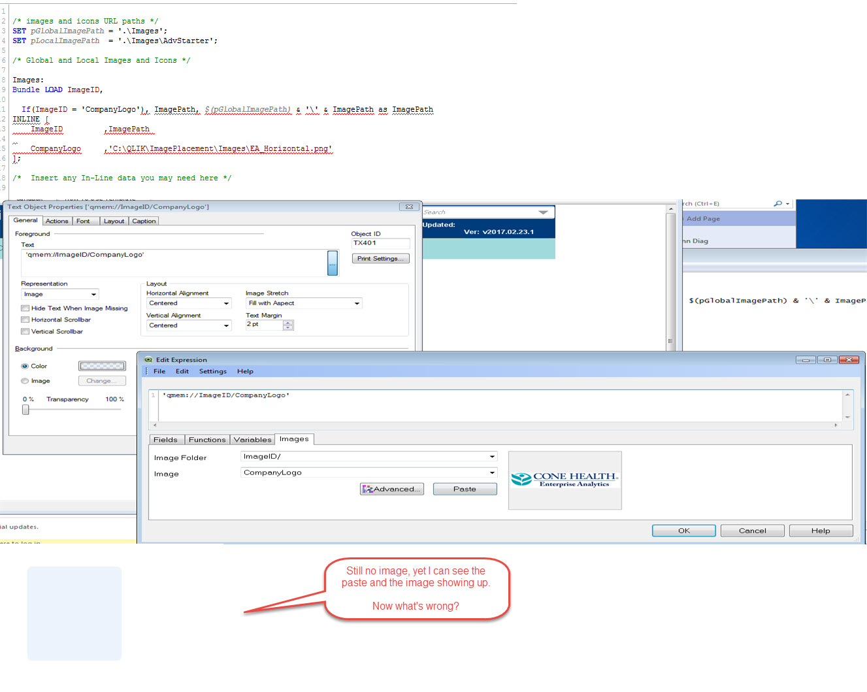Screen dimensions: 867x692
Task: Open Help menu in Edit Expression
Action: [x=245, y=371]
